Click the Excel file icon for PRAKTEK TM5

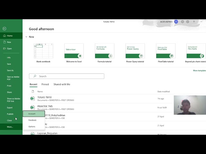coord(33,107)
